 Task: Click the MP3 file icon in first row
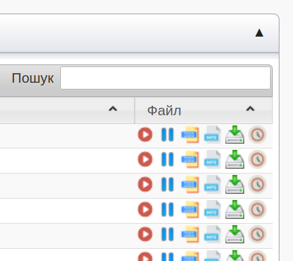point(212,135)
